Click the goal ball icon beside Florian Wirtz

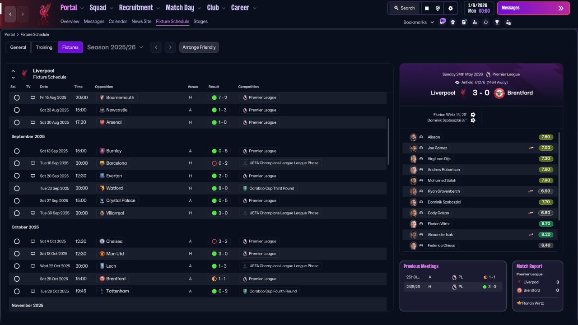point(473,115)
